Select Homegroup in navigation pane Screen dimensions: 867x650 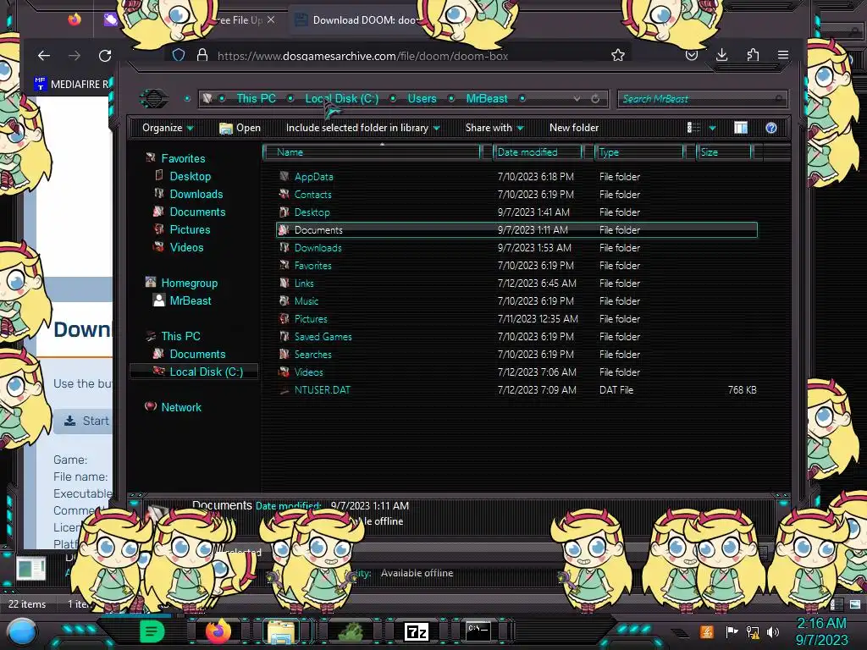click(x=189, y=283)
